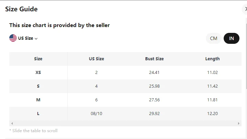Click the Size column header

tap(38, 59)
